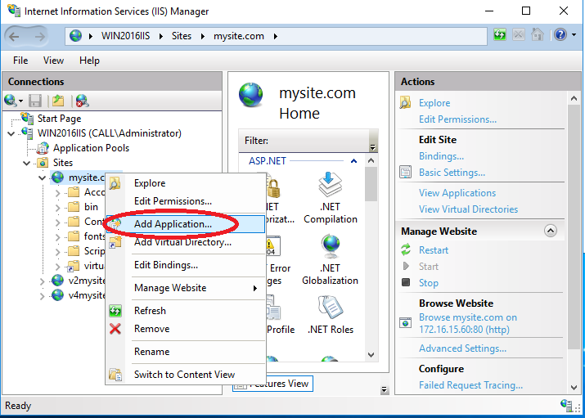Collapse the mysite.com tree node
Viewport: 585px width, 418px height.
point(43,178)
